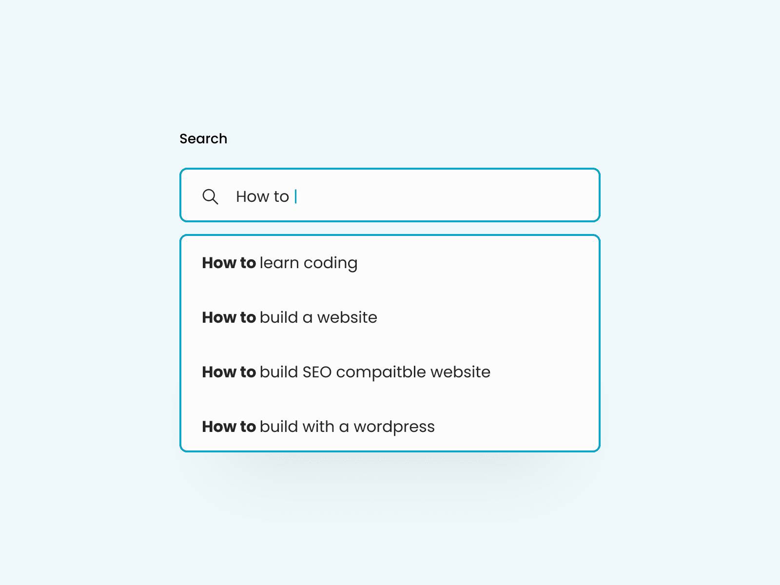Click the text cursor after 'How to'

tap(296, 196)
